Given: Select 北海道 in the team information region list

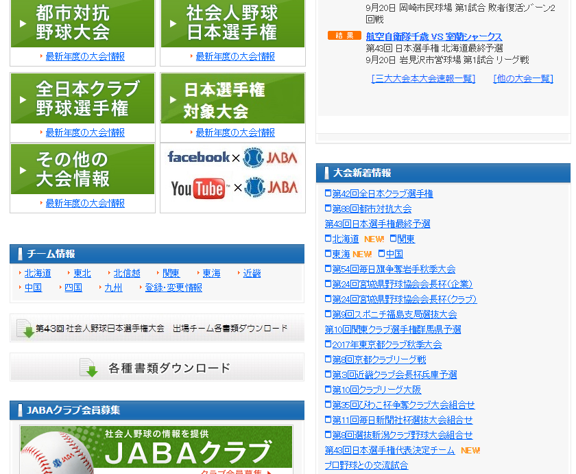Looking at the screenshot, I should point(36,272).
